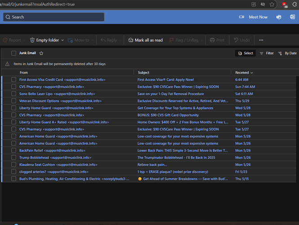Click the Filter lines icon

point(261,54)
